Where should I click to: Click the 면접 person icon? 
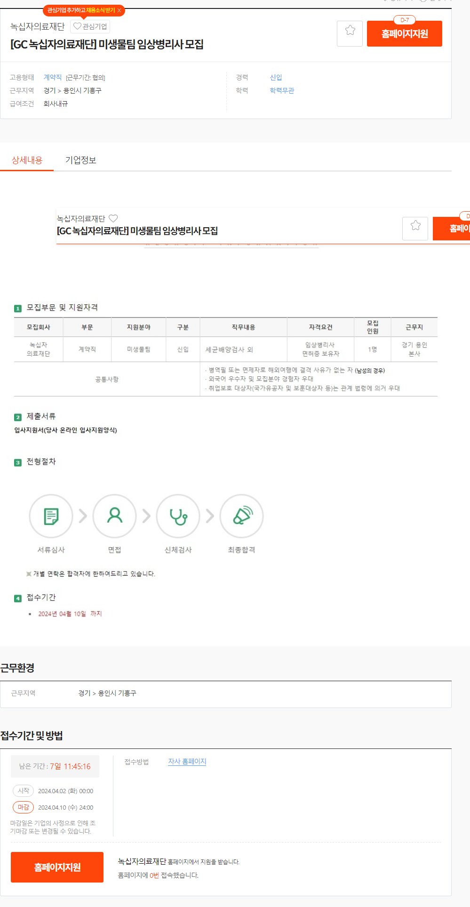tap(114, 516)
